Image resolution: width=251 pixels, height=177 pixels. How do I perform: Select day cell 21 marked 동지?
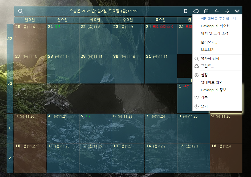(x=63, y=39)
